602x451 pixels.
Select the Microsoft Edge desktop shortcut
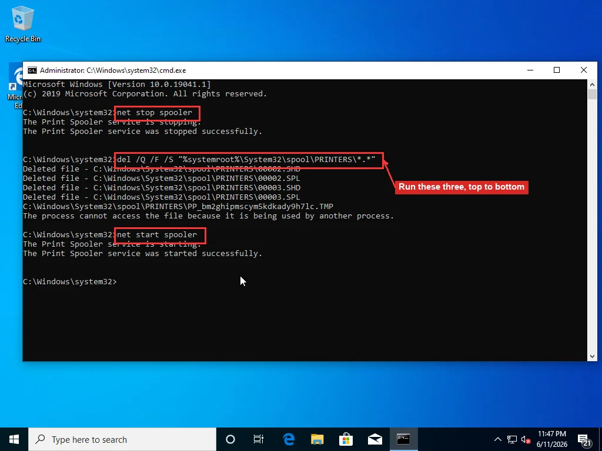tap(15, 86)
